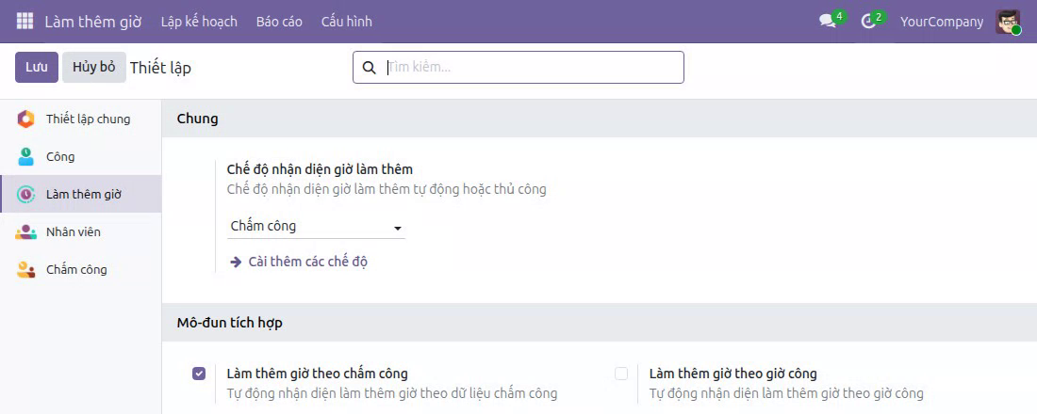Click the Nhân viên sidebar icon
Image resolution: width=1037 pixels, height=414 pixels.
25,232
